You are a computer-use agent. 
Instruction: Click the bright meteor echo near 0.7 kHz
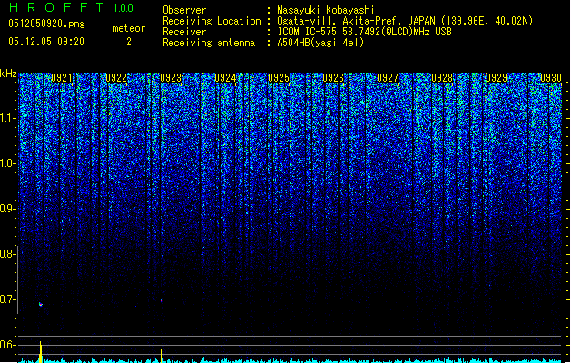[x=41, y=304]
